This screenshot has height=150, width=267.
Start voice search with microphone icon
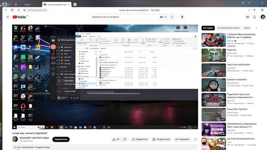182,17
